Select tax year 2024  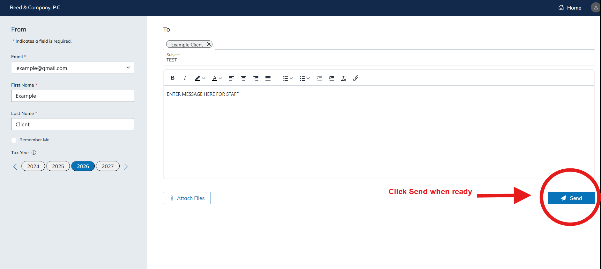(x=33, y=166)
